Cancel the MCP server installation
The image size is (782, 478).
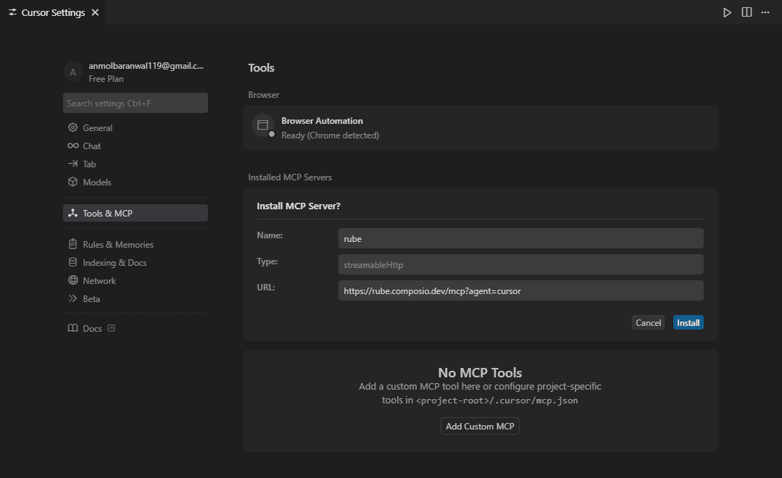click(647, 322)
